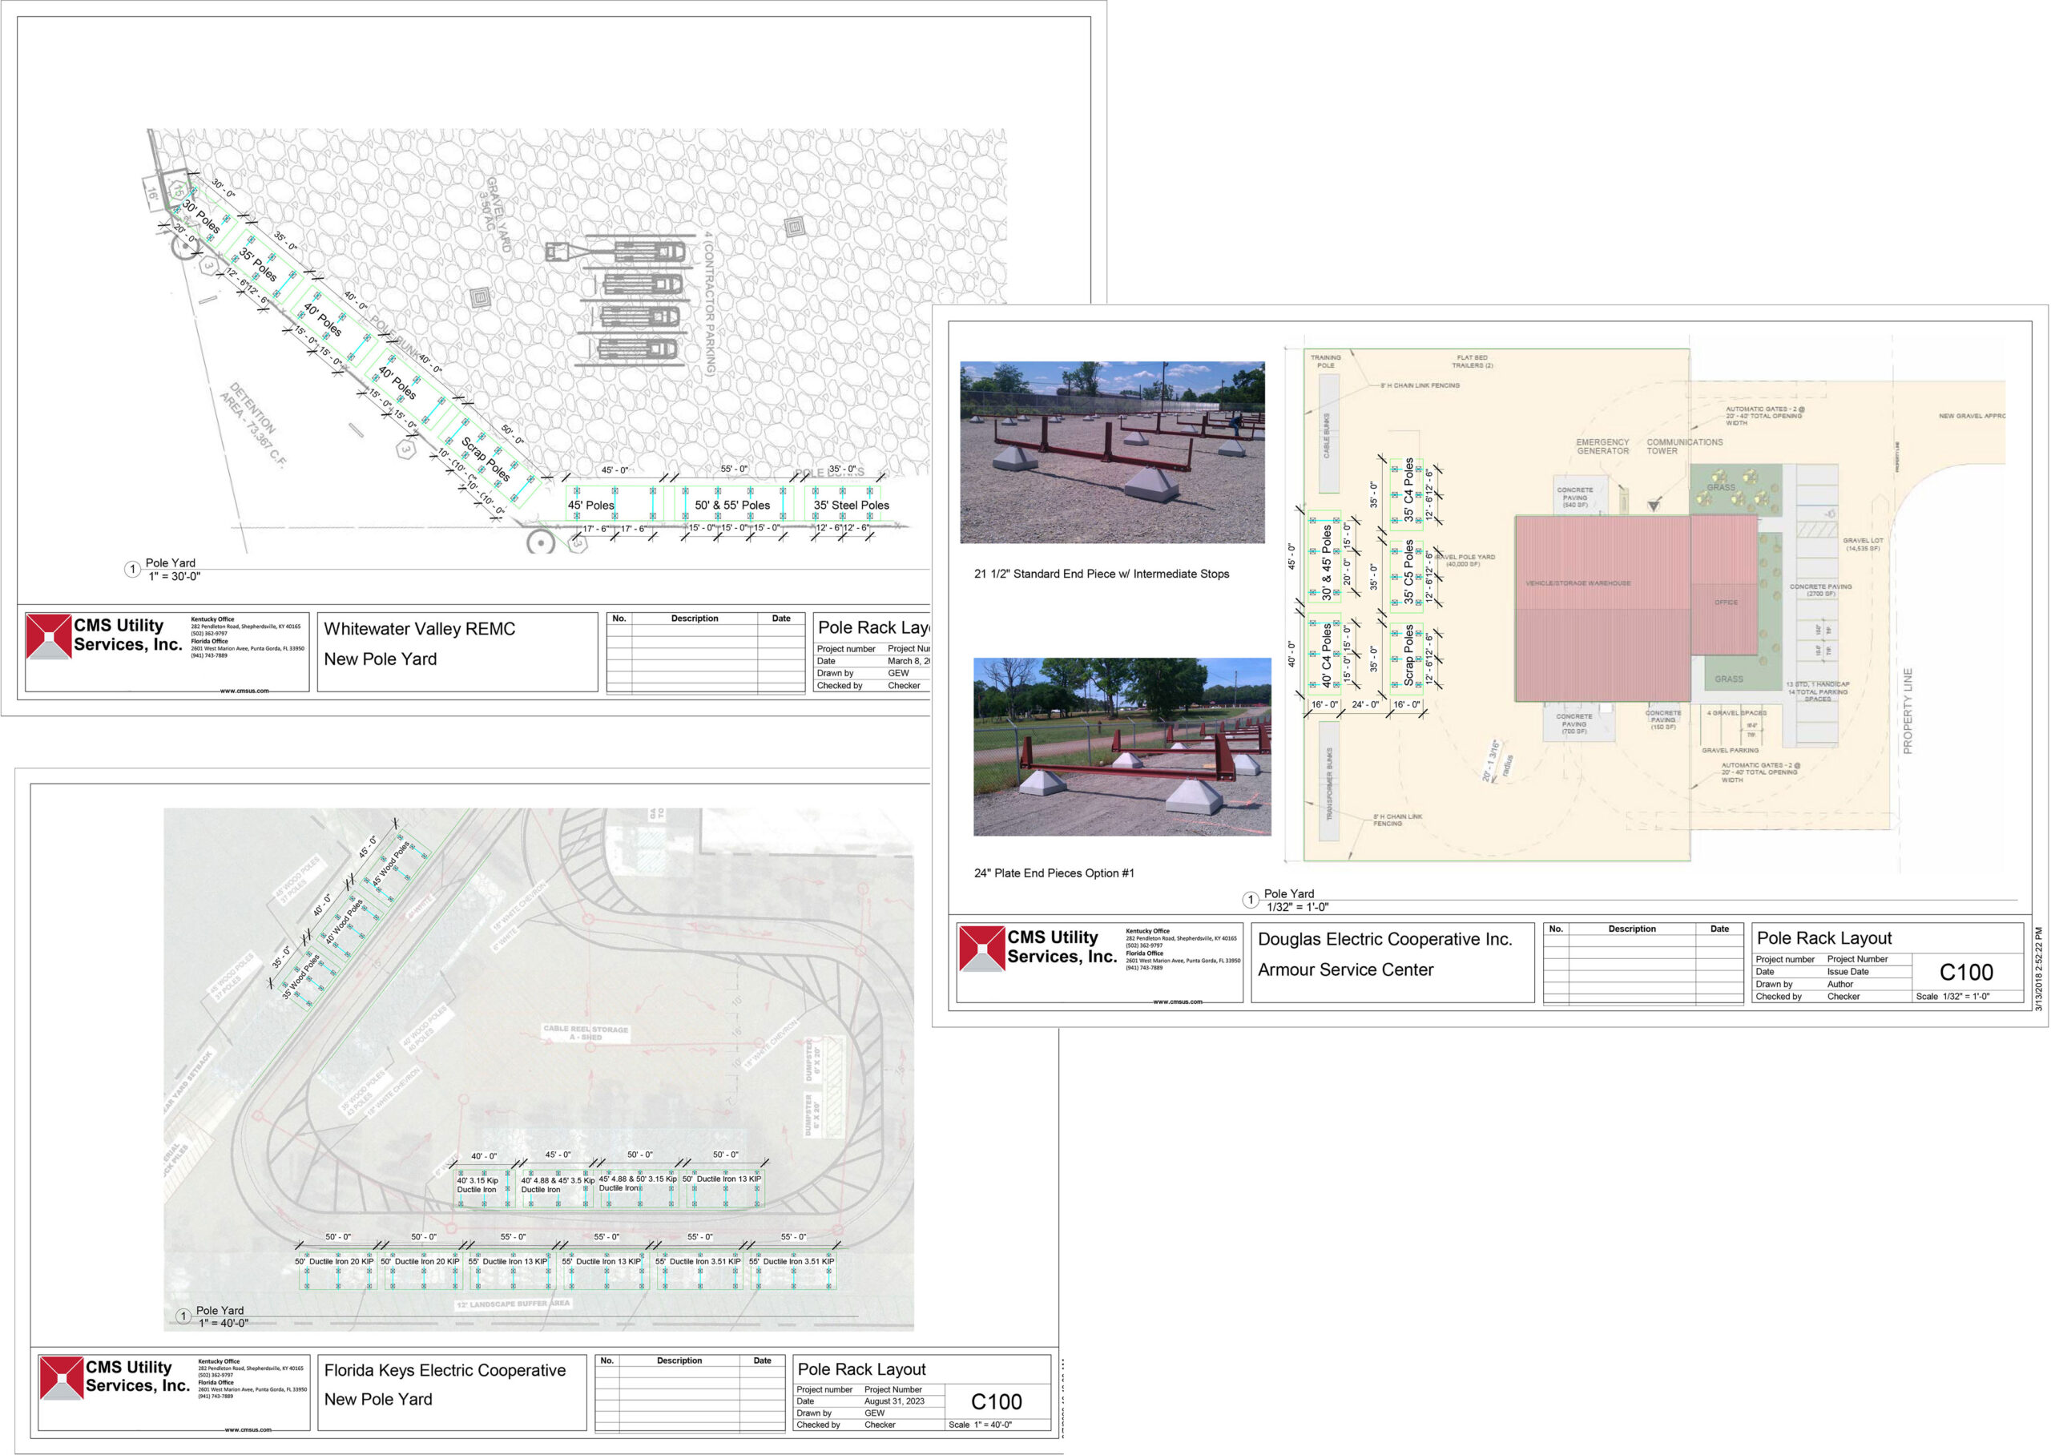
Task: Select the '45' Poles' rack label
Action: (591, 506)
